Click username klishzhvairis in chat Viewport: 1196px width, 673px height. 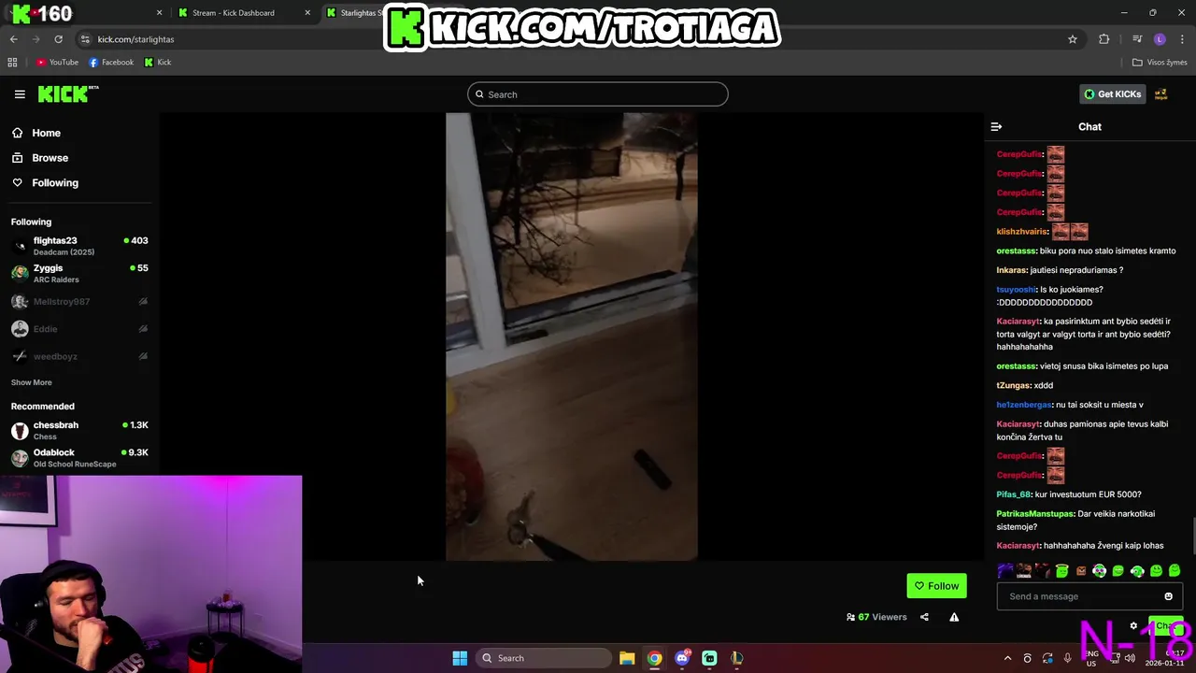(x=1022, y=232)
